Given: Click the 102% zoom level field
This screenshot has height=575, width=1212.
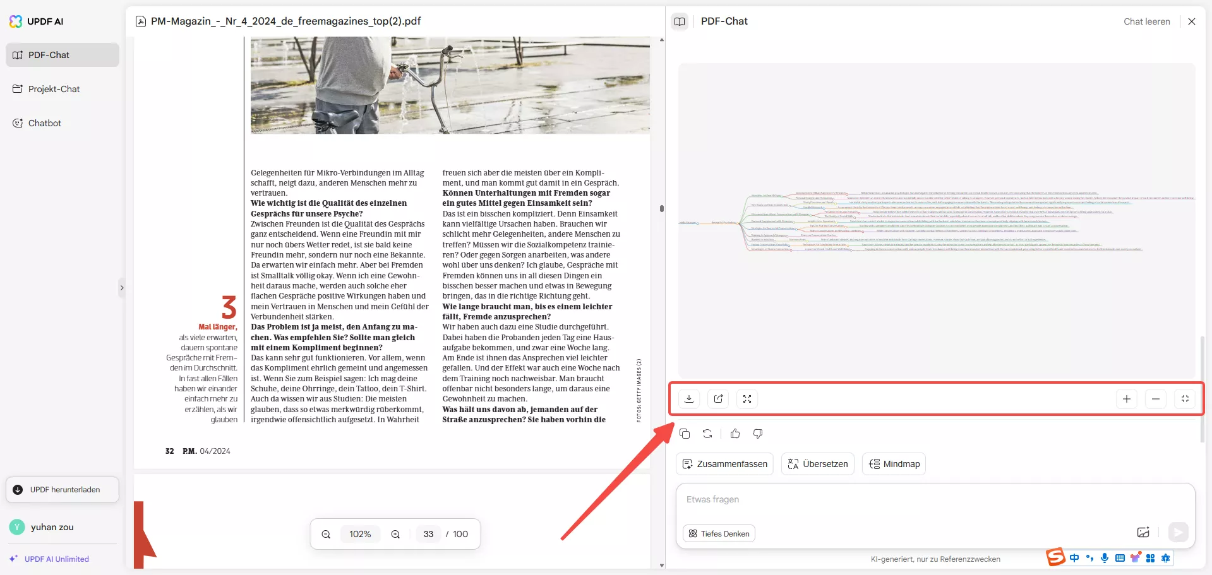Looking at the screenshot, I should tap(360, 534).
